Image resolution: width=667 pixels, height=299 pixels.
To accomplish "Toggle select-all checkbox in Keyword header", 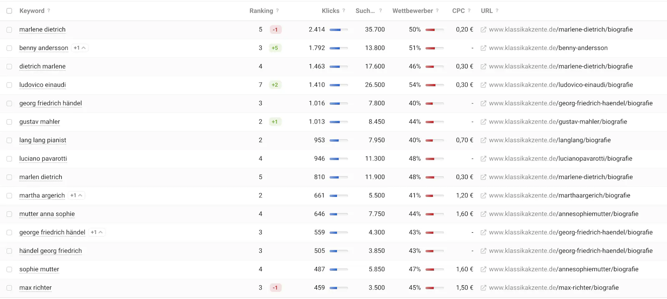I will [9, 11].
